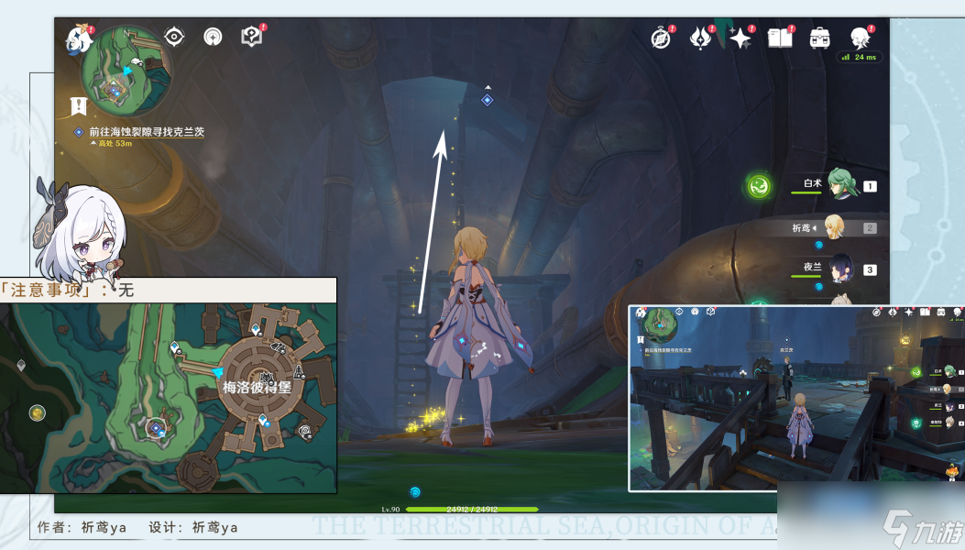The width and height of the screenshot is (965, 550).
Task: Open the adventurer handbook book icon
Action: click(780, 38)
